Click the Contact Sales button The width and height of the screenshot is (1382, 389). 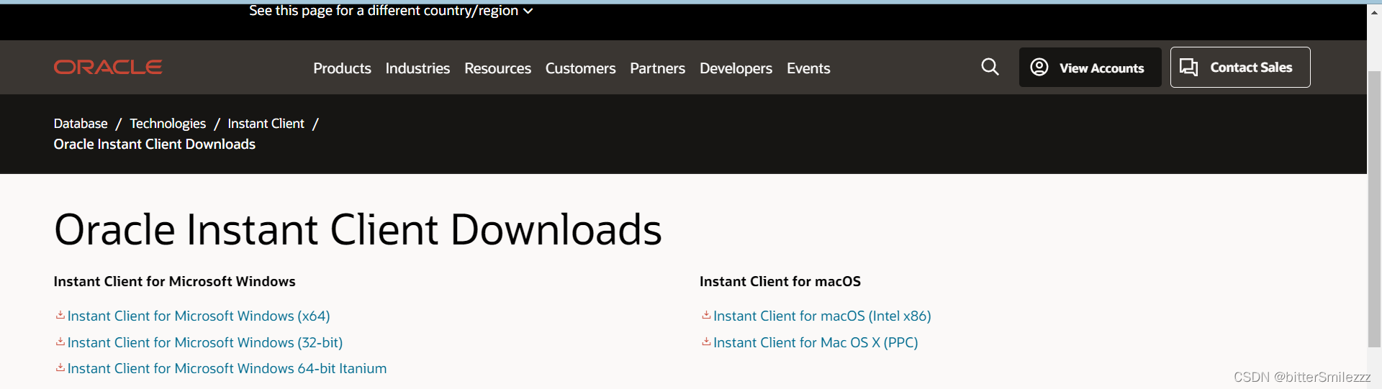coord(1240,67)
